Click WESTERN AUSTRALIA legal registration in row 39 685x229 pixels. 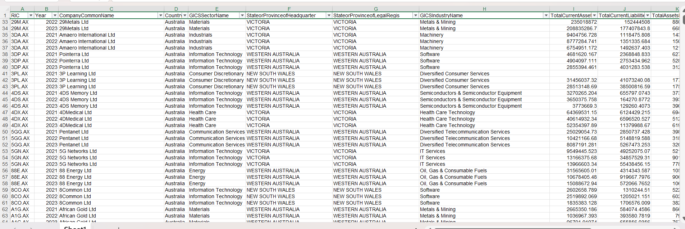pos(360,61)
